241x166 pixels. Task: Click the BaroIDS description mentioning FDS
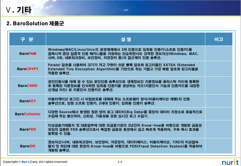[125, 146]
